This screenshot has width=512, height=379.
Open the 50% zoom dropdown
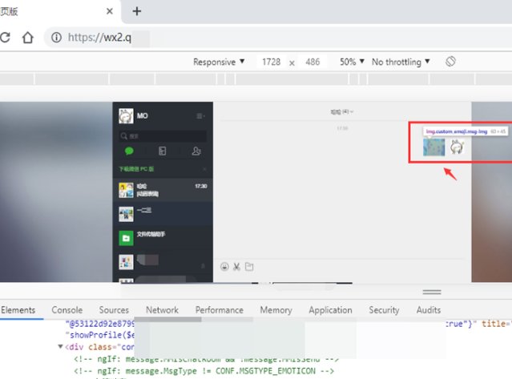(x=352, y=62)
